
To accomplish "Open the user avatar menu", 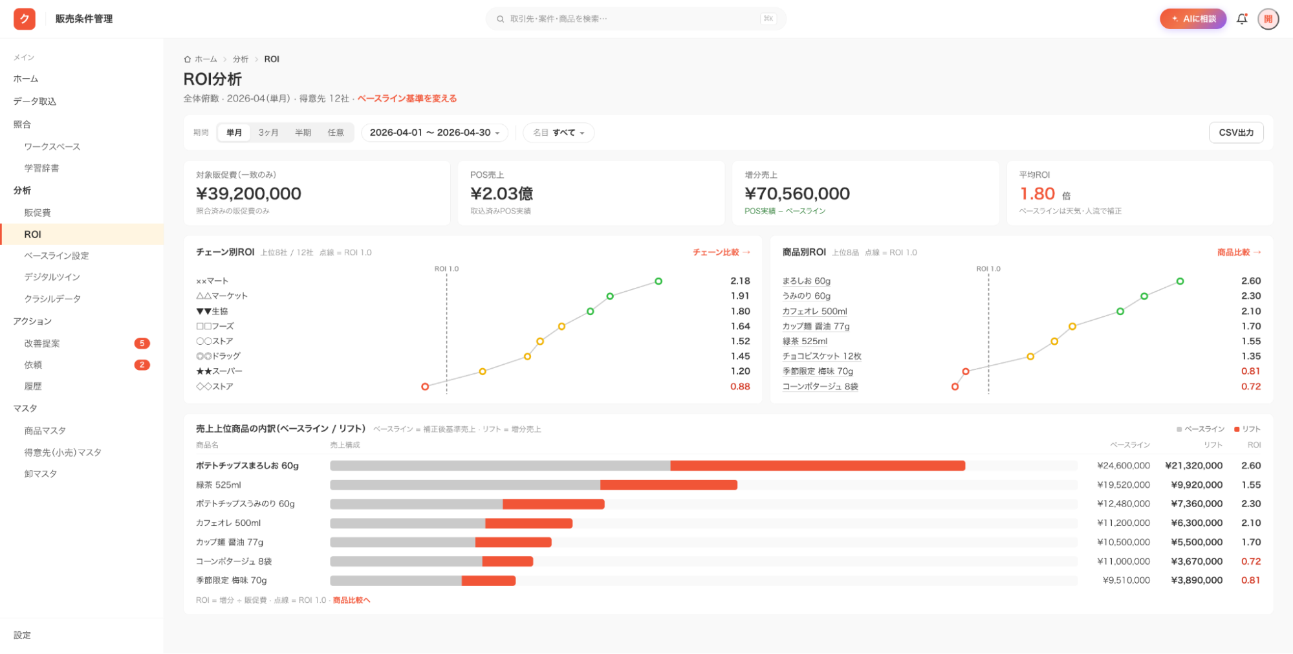I will (1268, 19).
